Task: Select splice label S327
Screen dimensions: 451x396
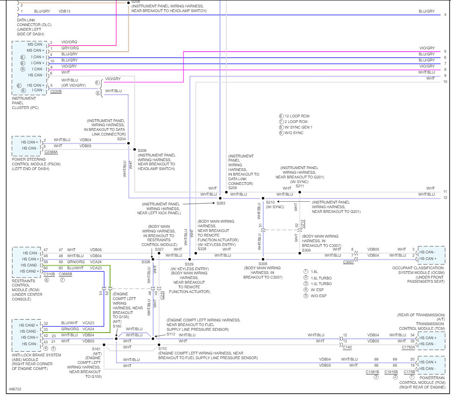Action: 160,249
